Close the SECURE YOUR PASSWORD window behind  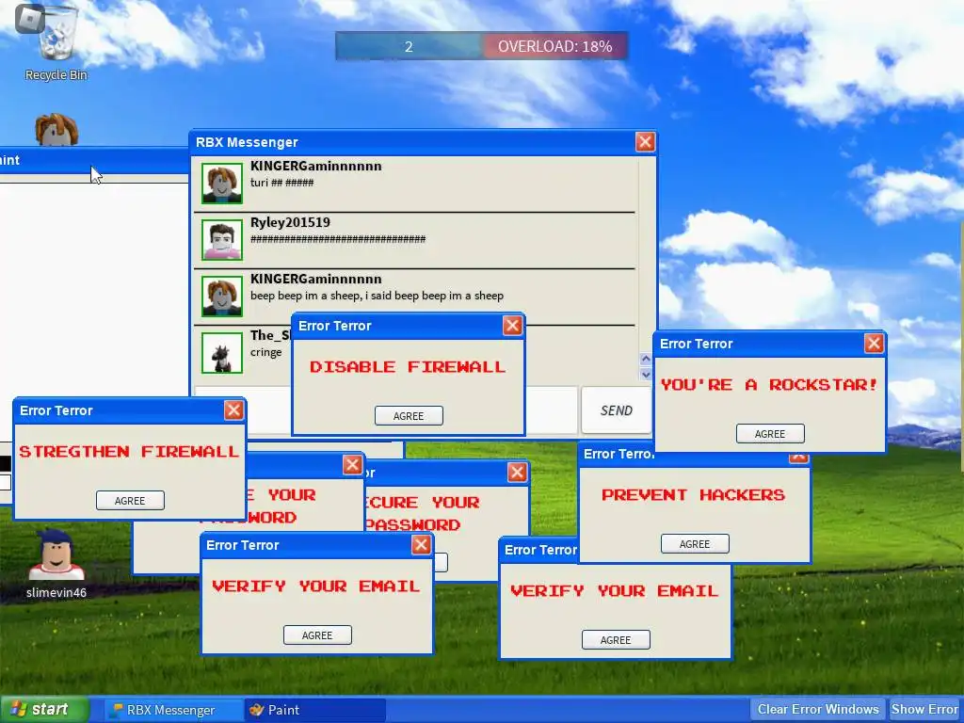click(x=517, y=473)
